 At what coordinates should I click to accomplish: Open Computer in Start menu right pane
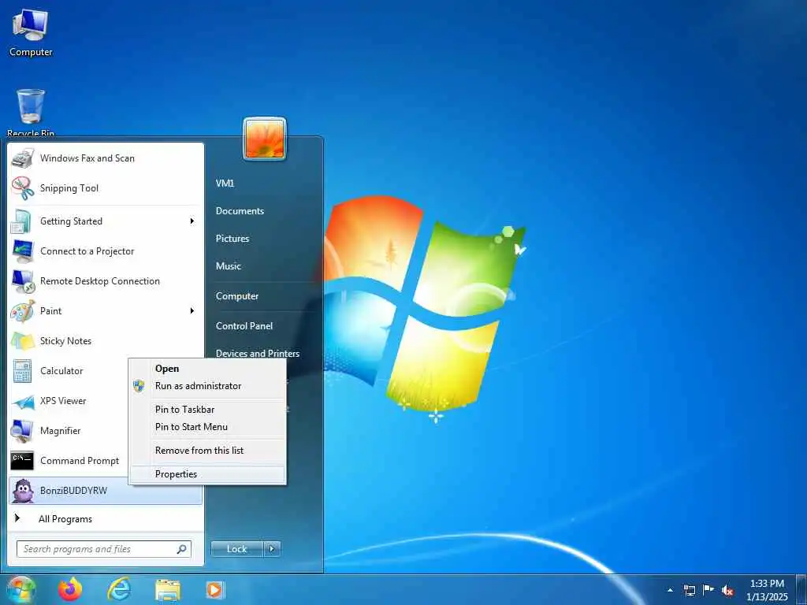click(237, 296)
